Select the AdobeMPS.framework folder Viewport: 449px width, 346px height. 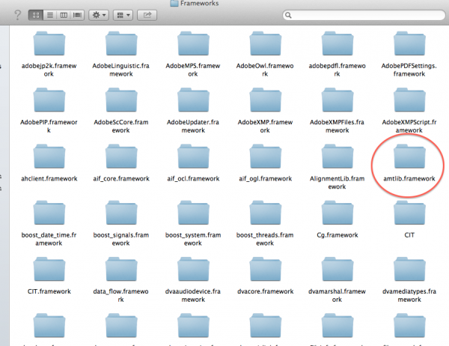(193, 43)
